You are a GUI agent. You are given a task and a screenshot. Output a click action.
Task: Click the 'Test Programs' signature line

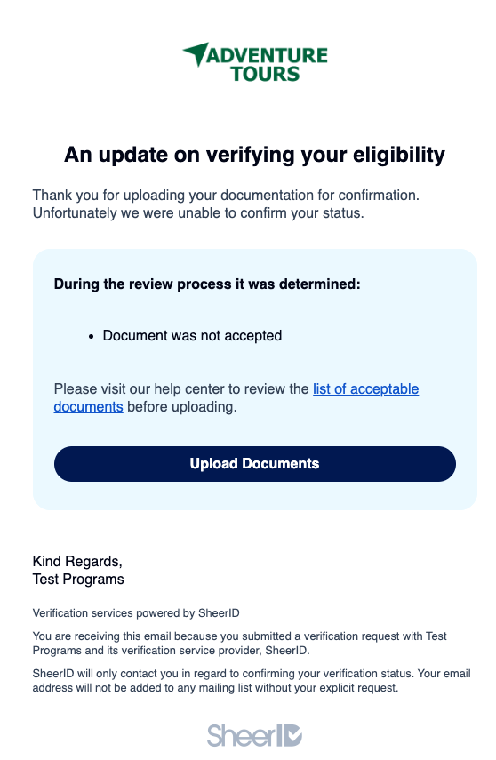pyautogui.click(x=78, y=580)
